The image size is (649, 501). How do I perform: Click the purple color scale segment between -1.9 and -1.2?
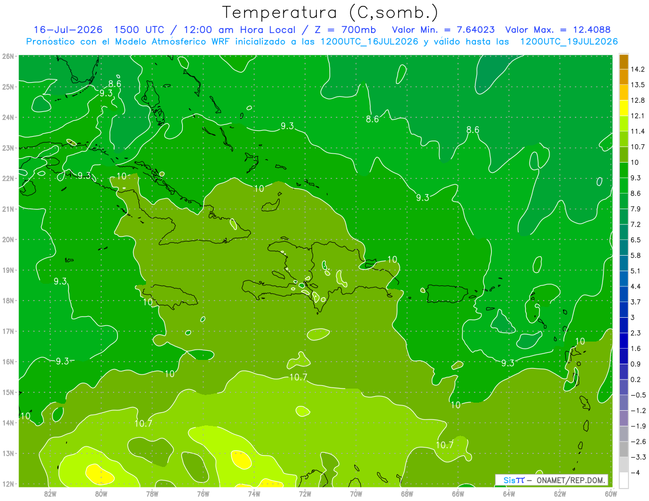click(x=624, y=418)
